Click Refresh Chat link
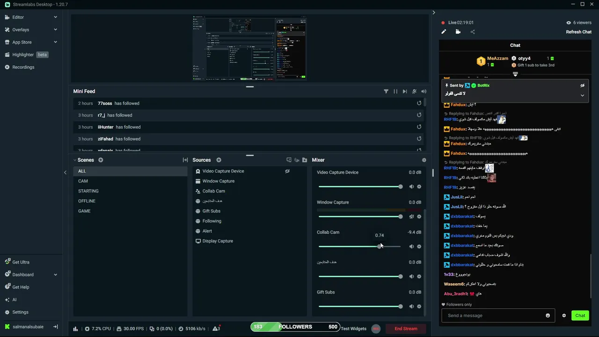This screenshot has width=599, height=337. 579,32
